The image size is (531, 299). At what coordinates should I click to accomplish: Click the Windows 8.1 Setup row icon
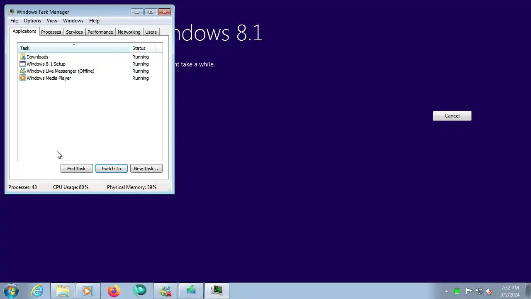point(23,64)
